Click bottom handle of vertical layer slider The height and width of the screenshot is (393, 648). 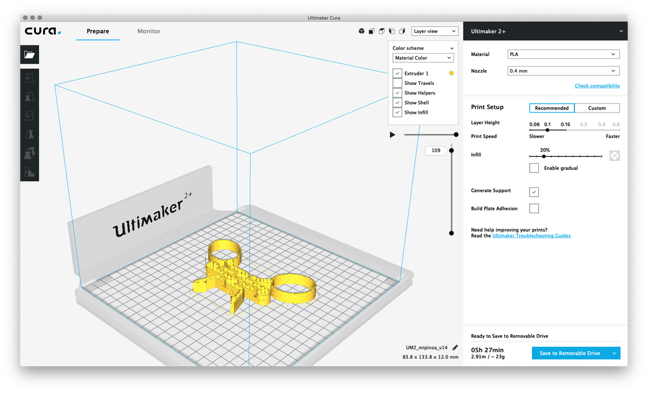(451, 233)
